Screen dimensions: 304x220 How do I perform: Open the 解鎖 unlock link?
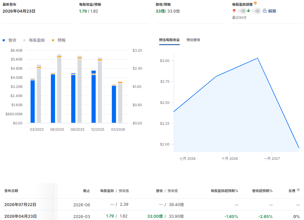(x=272, y=11)
